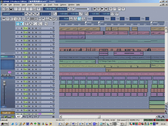
Task: Solo track 10 Bass
Action: 33,65
